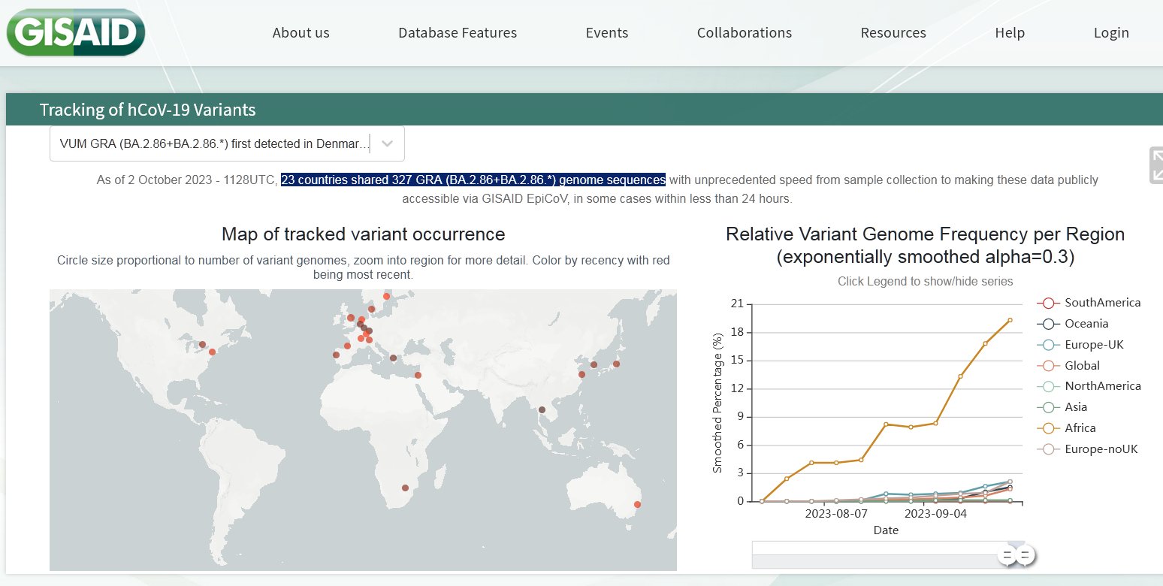
Task: Open the variant selection dropdown
Action: pyautogui.click(x=214, y=143)
